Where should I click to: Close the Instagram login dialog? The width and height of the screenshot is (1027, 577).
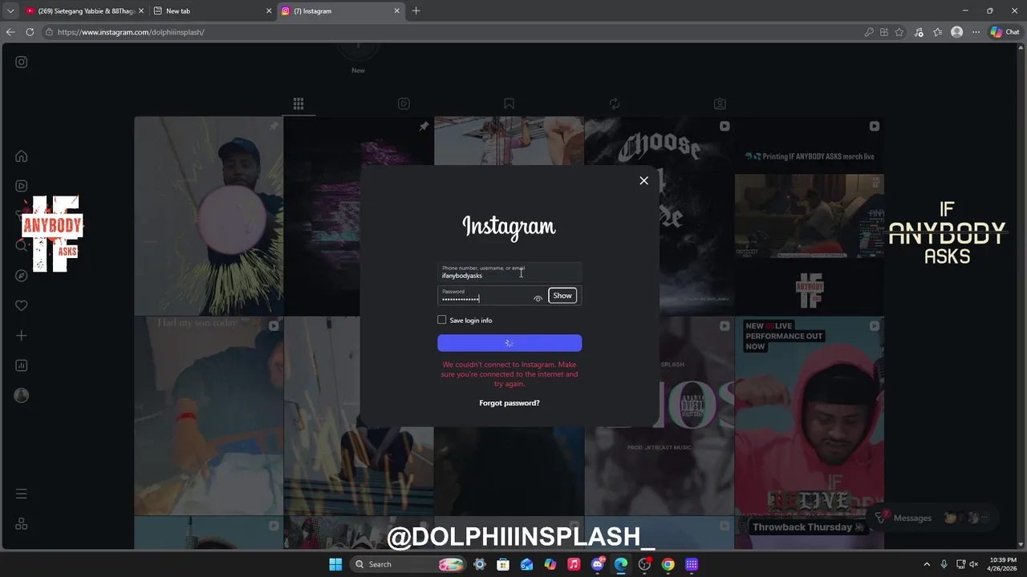click(643, 180)
